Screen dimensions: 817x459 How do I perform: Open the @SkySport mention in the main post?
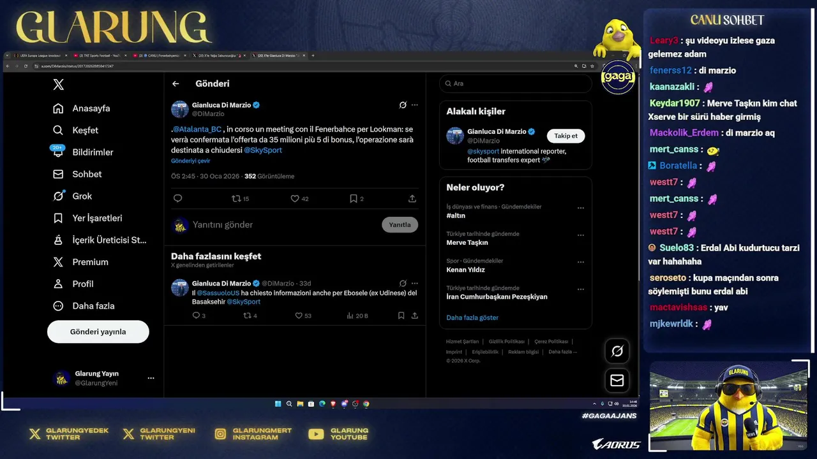[263, 150]
